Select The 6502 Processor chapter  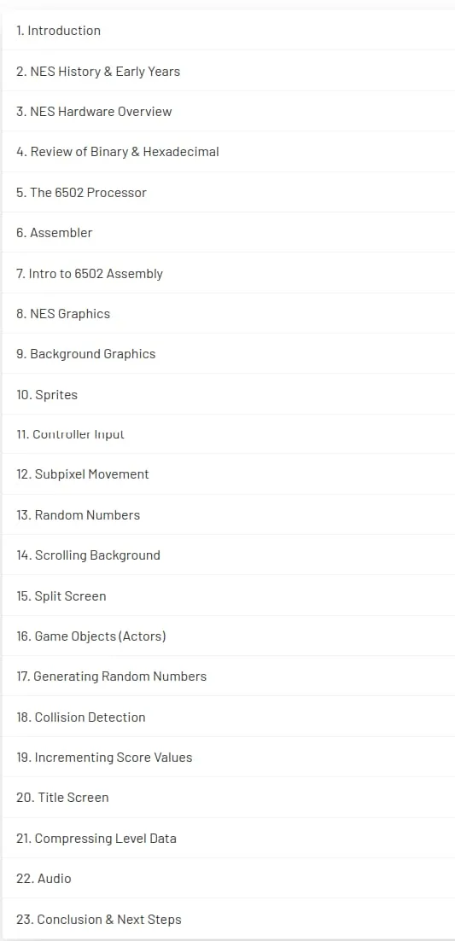click(x=228, y=192)
